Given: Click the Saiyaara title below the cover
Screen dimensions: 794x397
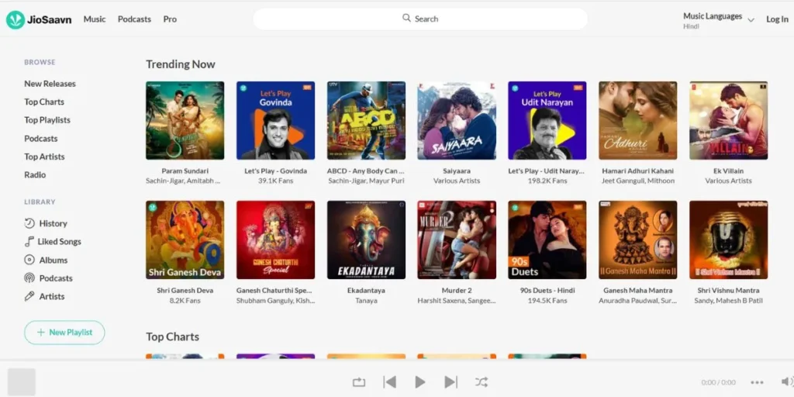Looking at the screenshot, I should [x=457, y=171].
